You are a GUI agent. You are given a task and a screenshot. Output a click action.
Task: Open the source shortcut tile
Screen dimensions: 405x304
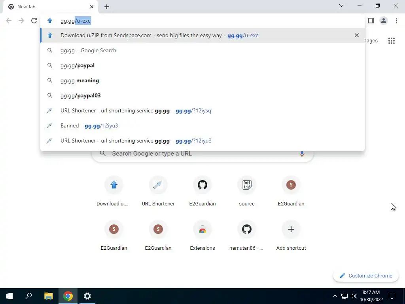click(x=247, y=191)
